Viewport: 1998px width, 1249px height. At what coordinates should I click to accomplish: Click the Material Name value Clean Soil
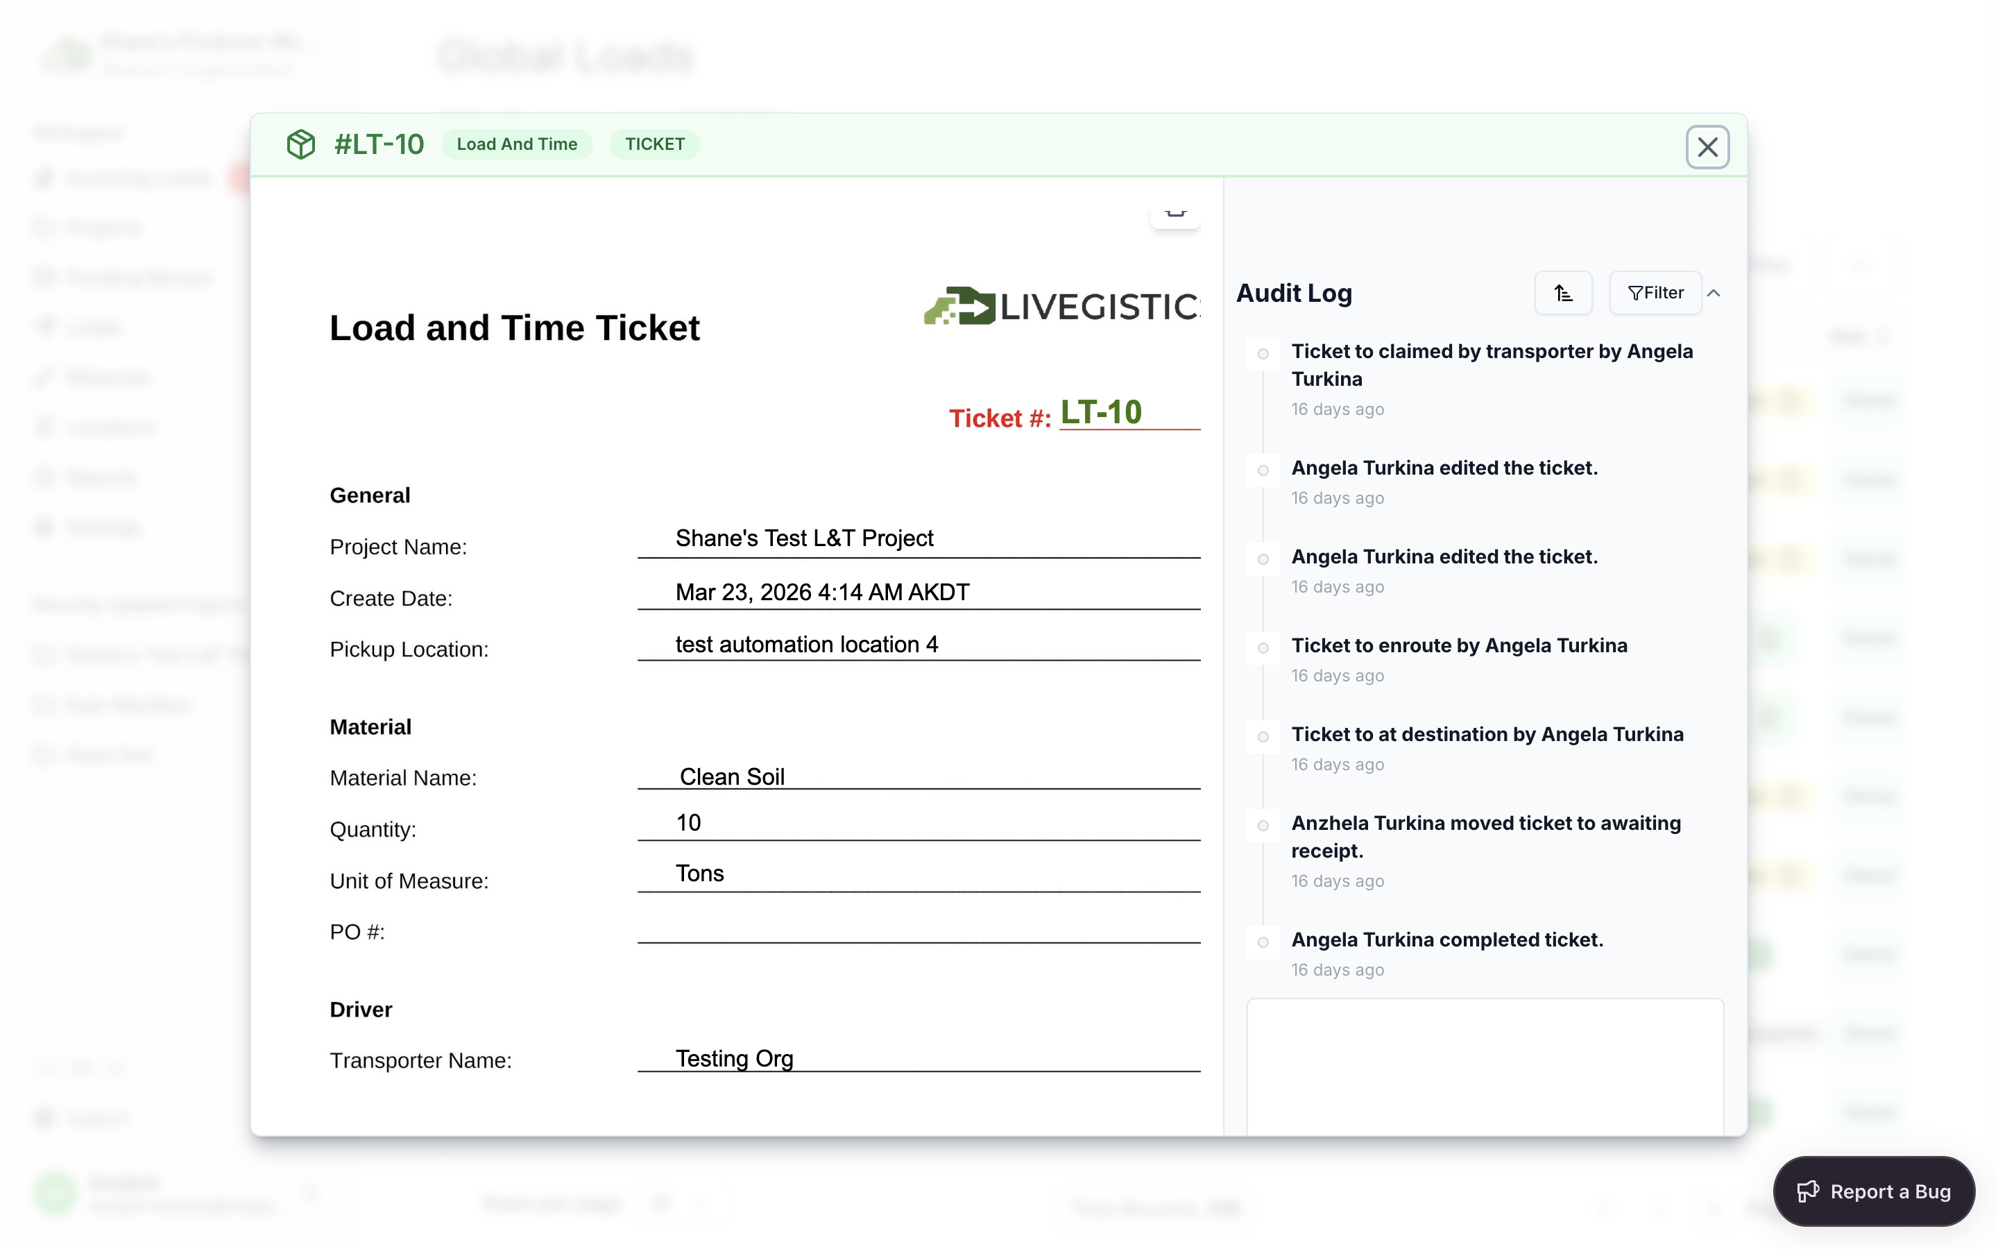click(731, 776)
